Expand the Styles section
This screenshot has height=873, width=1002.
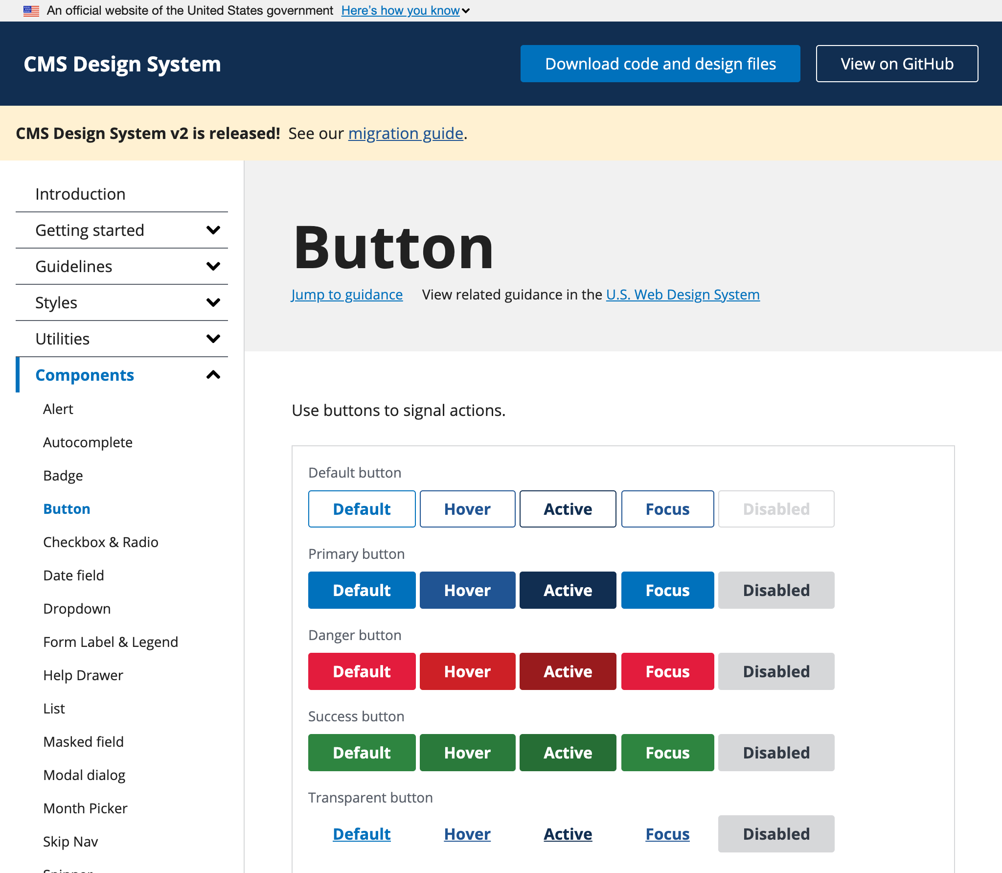(122, 302)
